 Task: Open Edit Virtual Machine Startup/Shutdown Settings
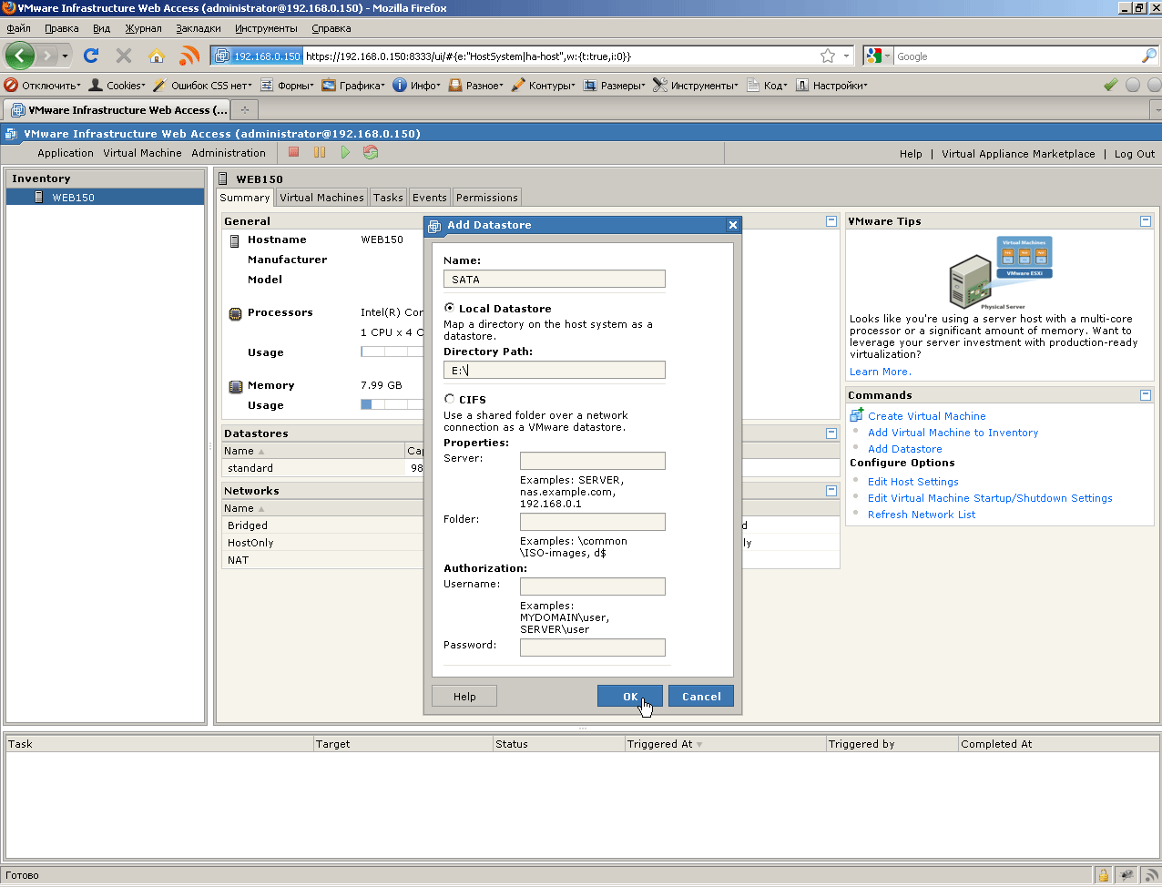coord(990,498)
